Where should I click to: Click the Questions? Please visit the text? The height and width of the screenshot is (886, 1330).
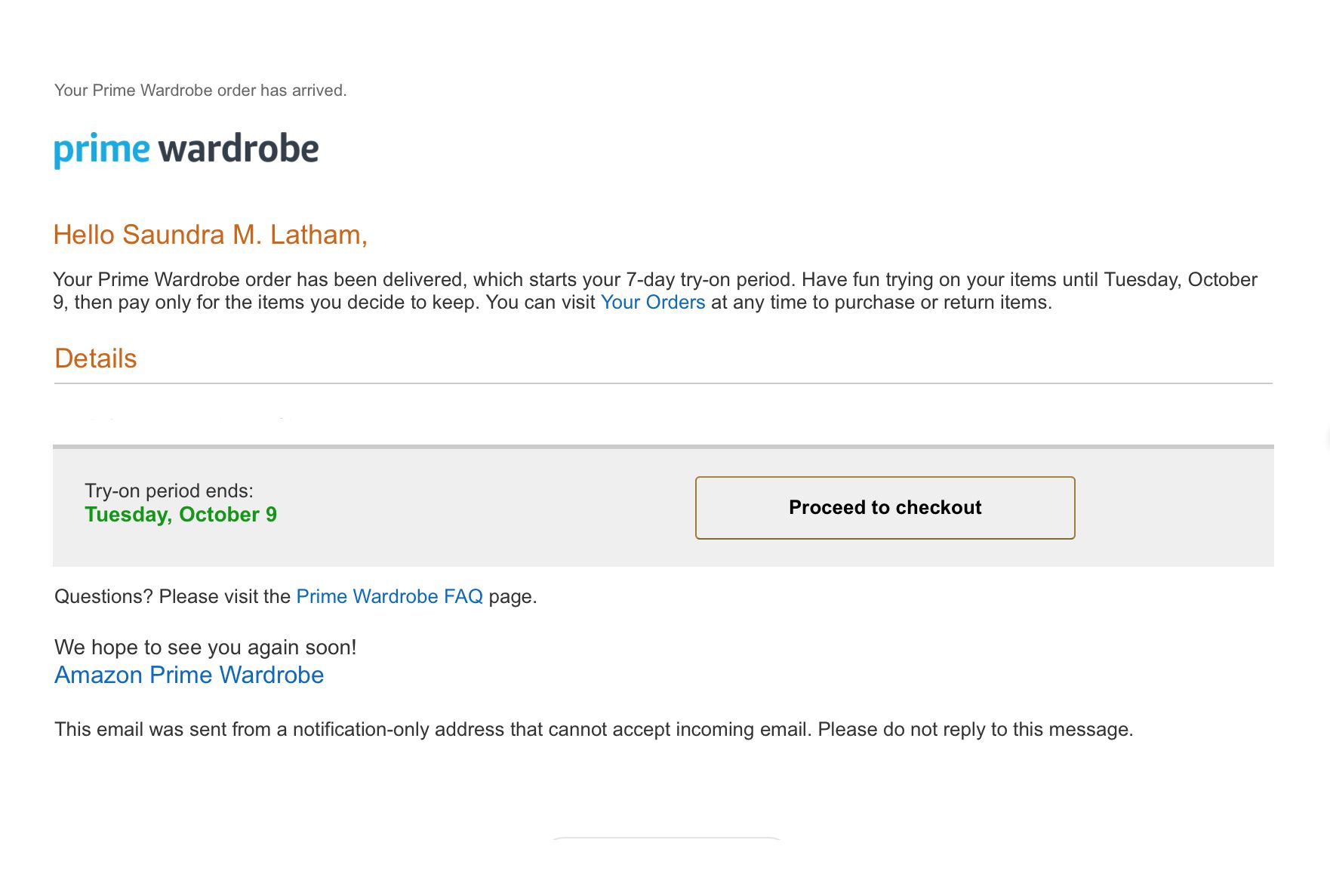[172, 597]
